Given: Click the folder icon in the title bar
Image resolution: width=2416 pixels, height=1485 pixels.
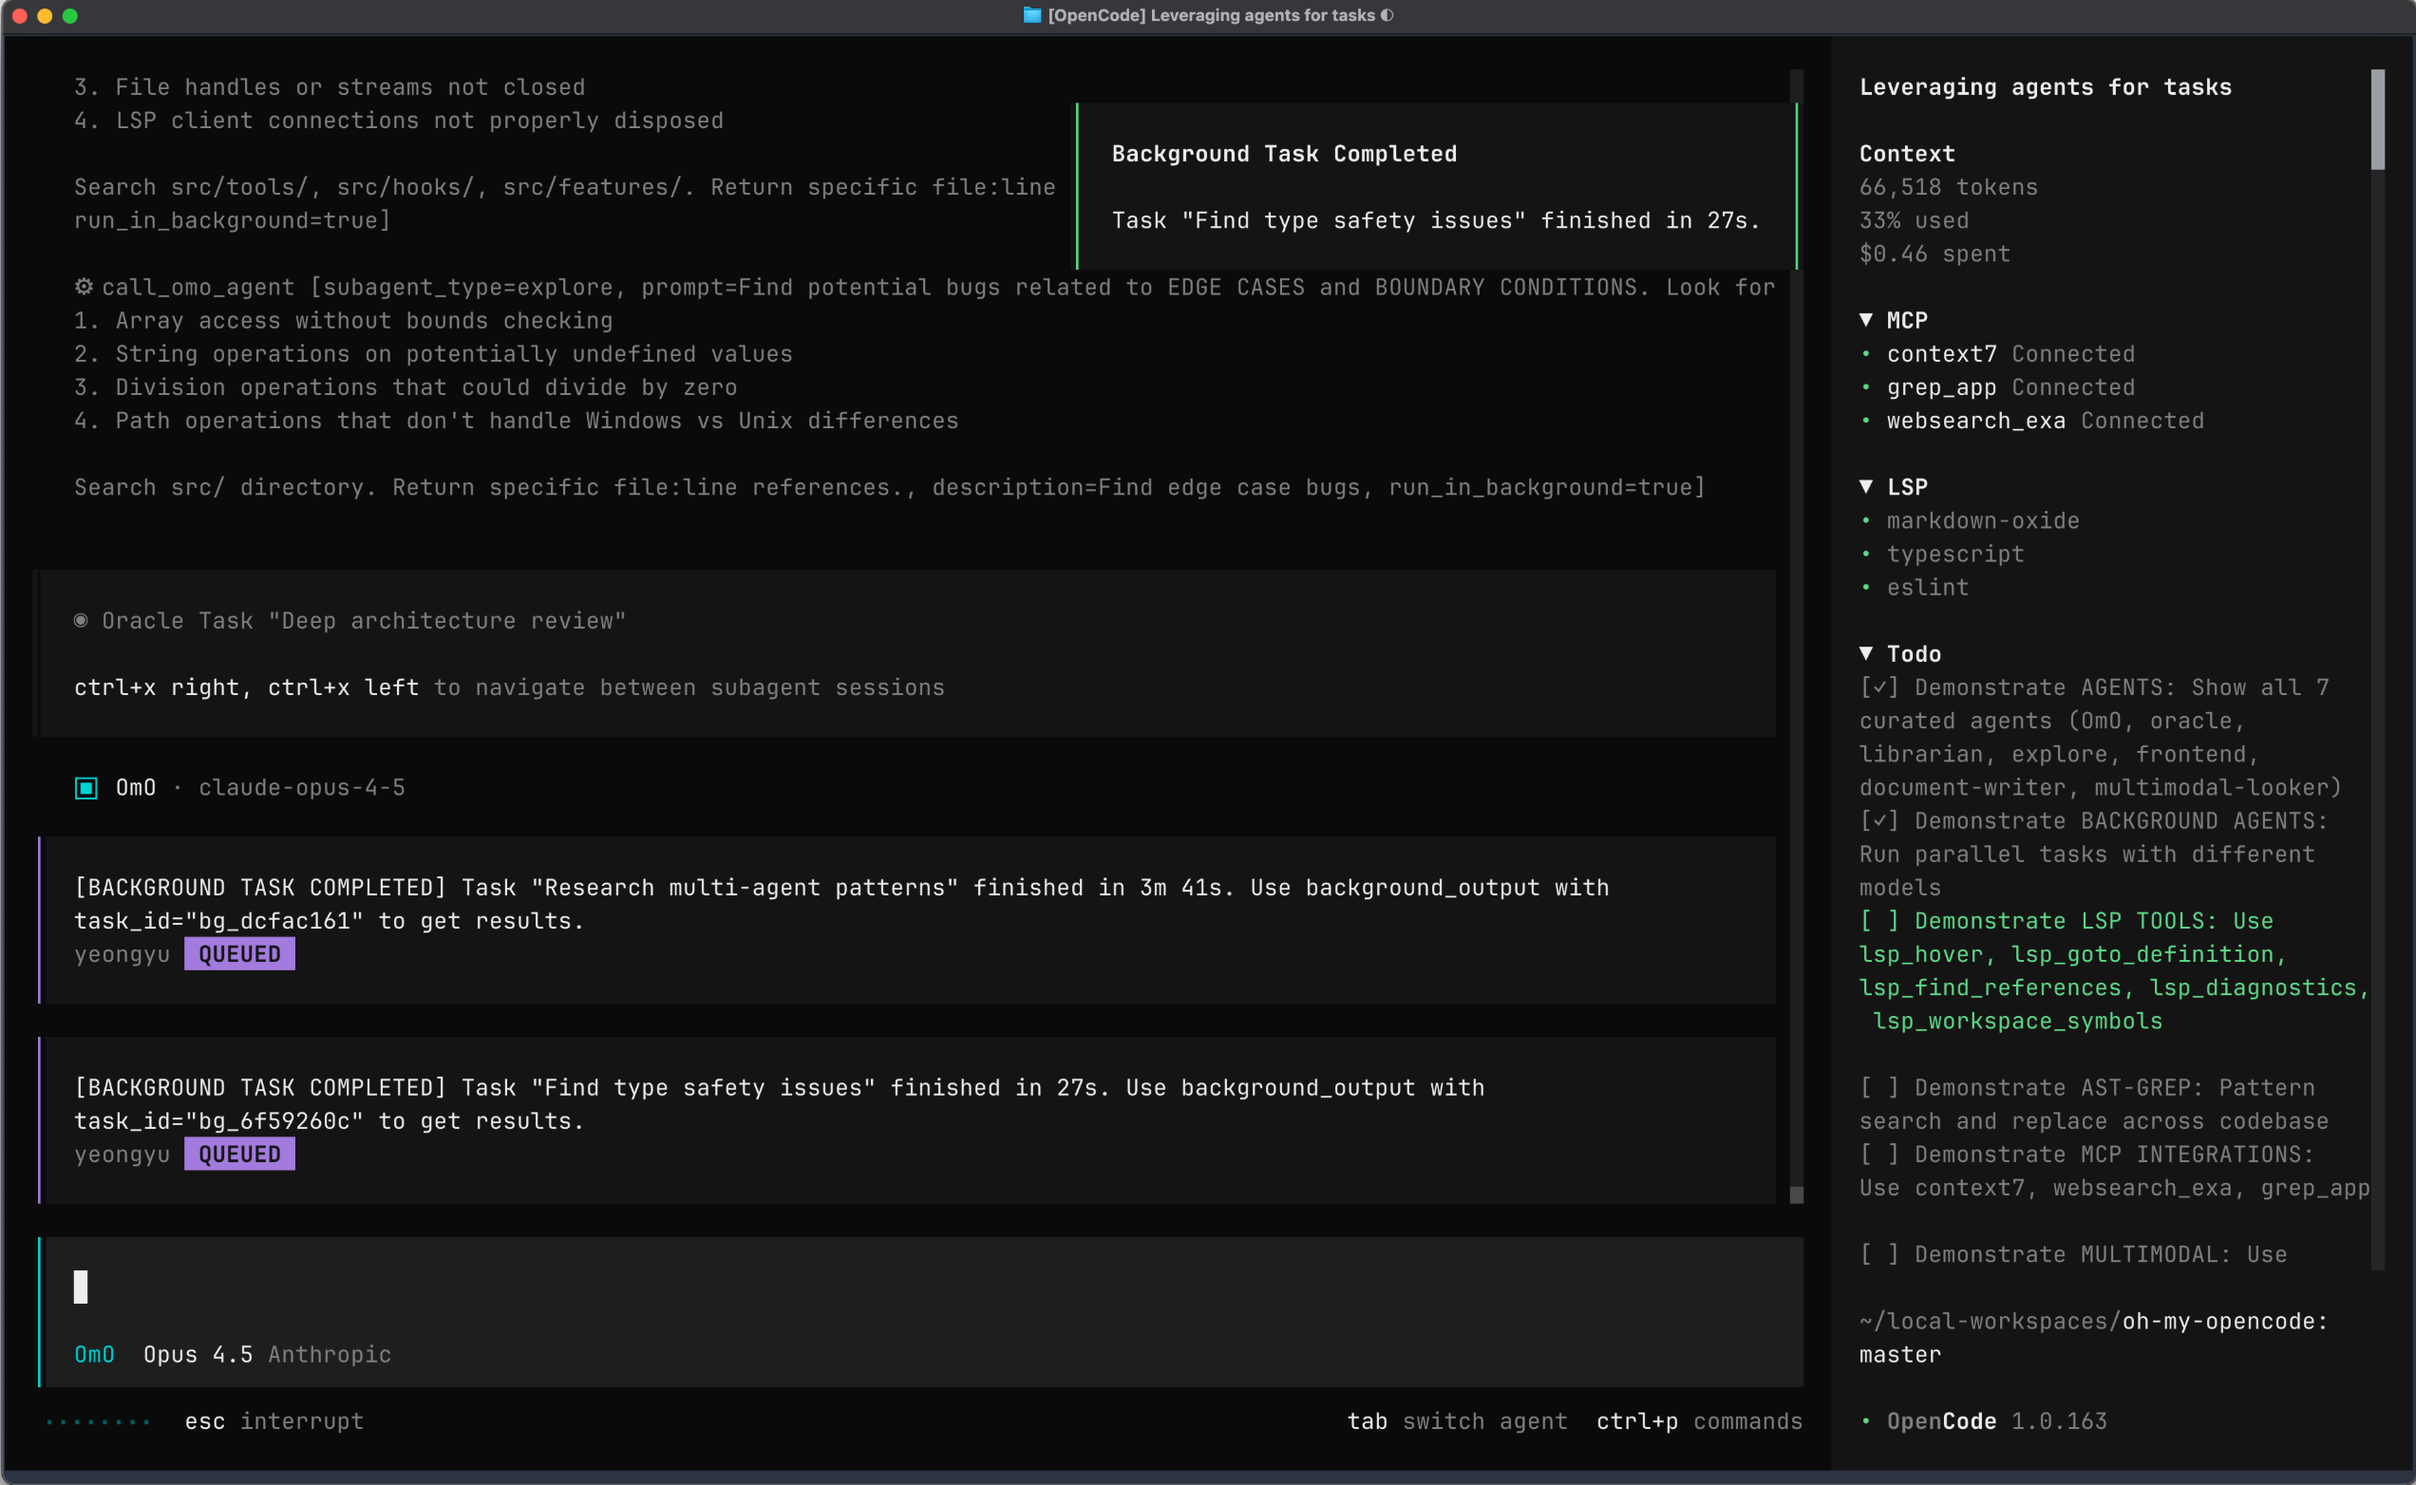Looking at the screenshot, I should 1031,15.
